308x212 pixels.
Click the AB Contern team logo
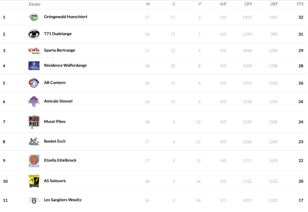[34, 83]
